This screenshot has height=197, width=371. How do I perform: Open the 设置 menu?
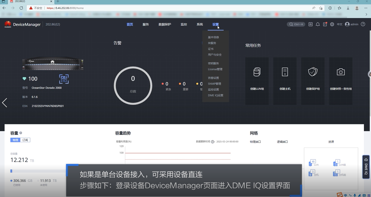click(215, 24)
